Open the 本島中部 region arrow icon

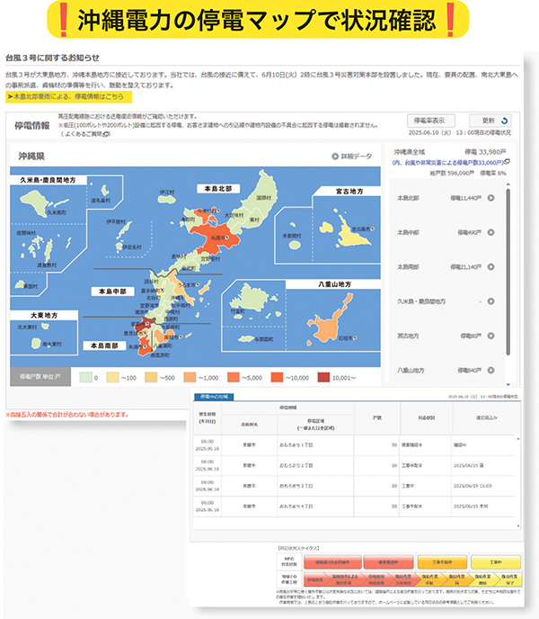coord(490,232)
